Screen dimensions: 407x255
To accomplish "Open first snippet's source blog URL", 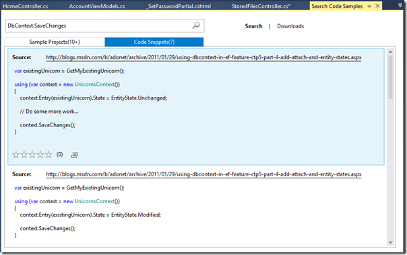I will pyautogui.click(x=204, y=58).
